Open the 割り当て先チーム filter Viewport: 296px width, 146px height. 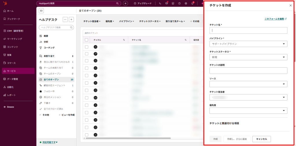point(175,21)
